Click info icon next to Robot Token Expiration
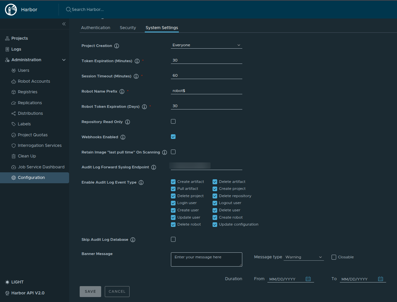Screen dimensions: 397x302 [x=144, y=107]
